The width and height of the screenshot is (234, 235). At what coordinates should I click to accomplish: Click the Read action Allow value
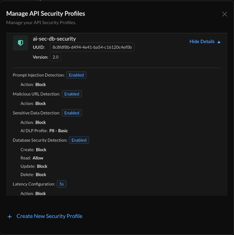coord(38,158)
